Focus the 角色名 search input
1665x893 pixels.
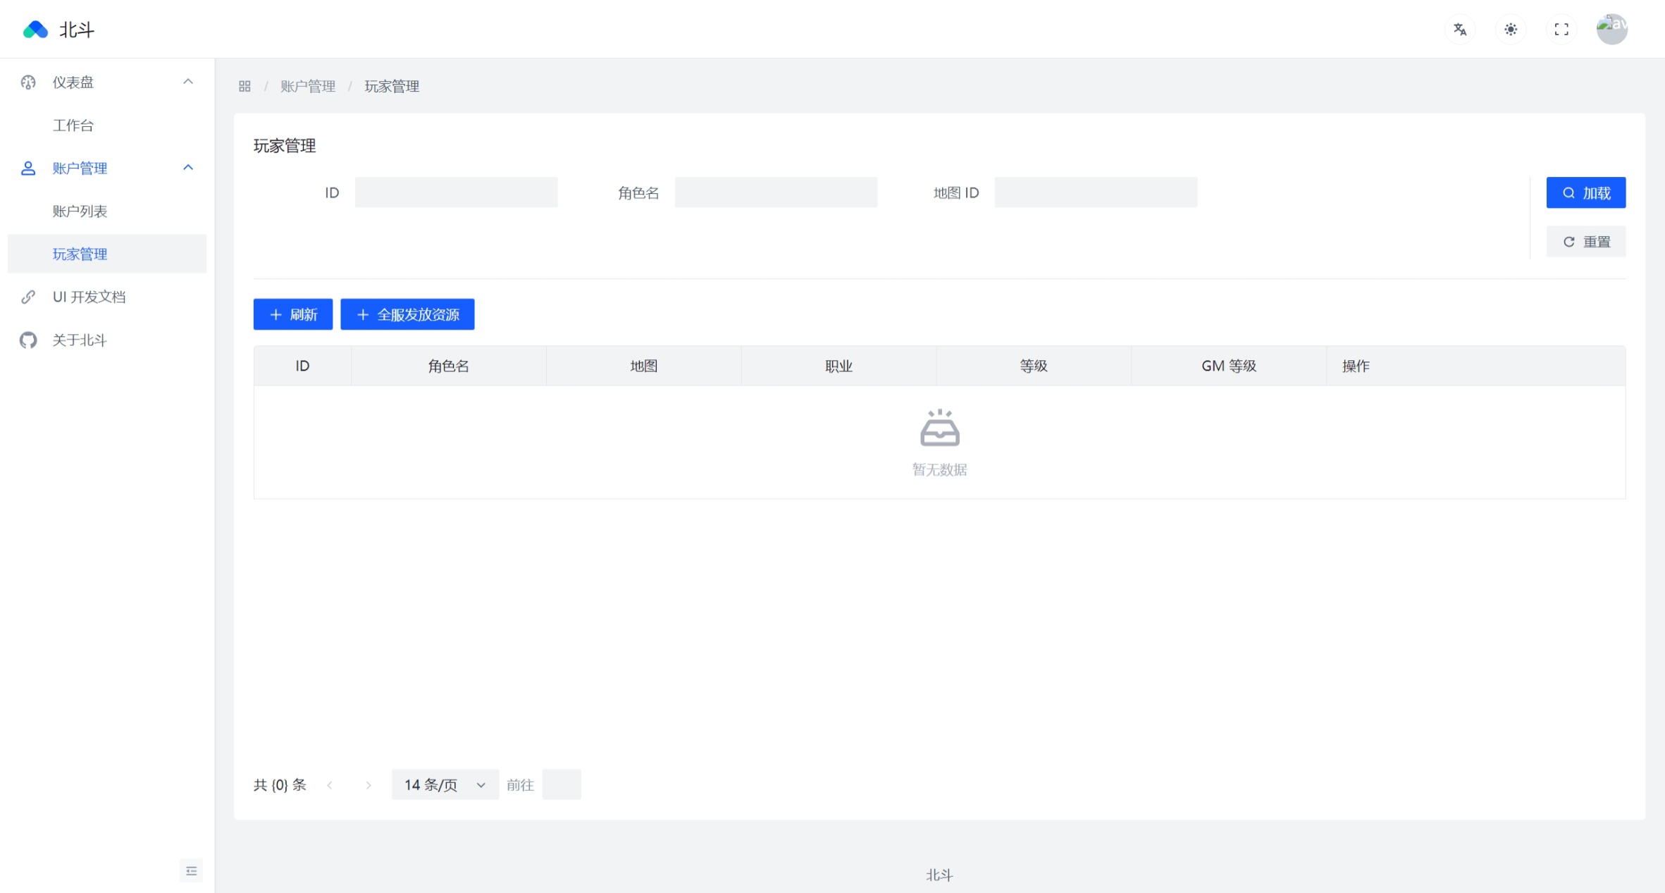[776, 192]
